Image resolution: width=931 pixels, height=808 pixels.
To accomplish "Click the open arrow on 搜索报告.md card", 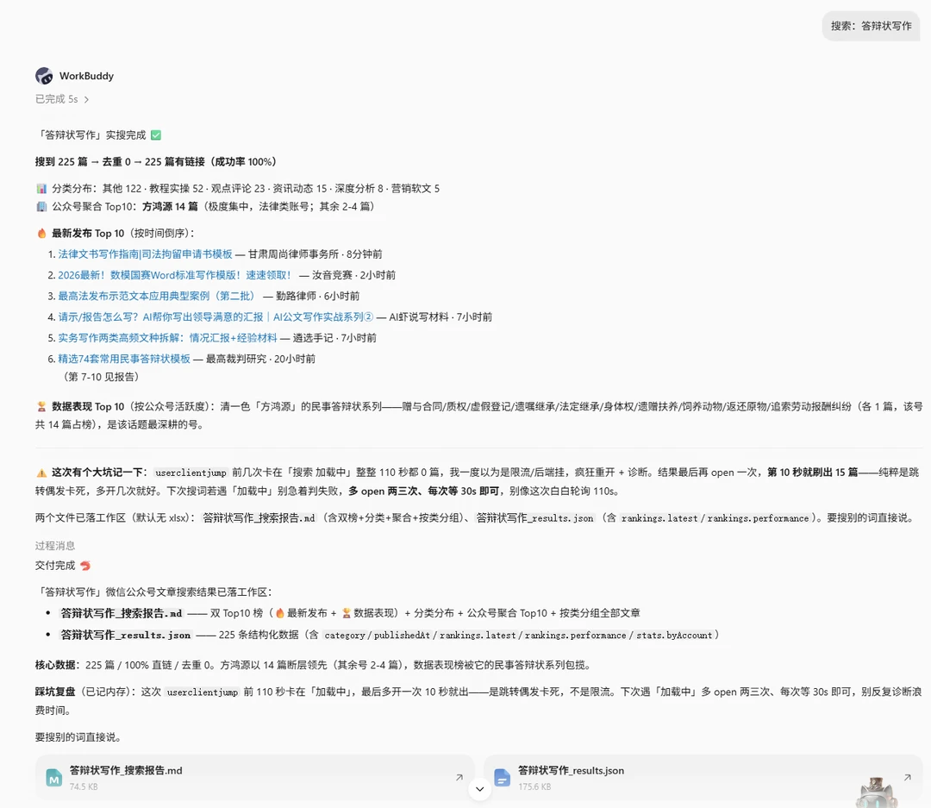I will (459, 777).
